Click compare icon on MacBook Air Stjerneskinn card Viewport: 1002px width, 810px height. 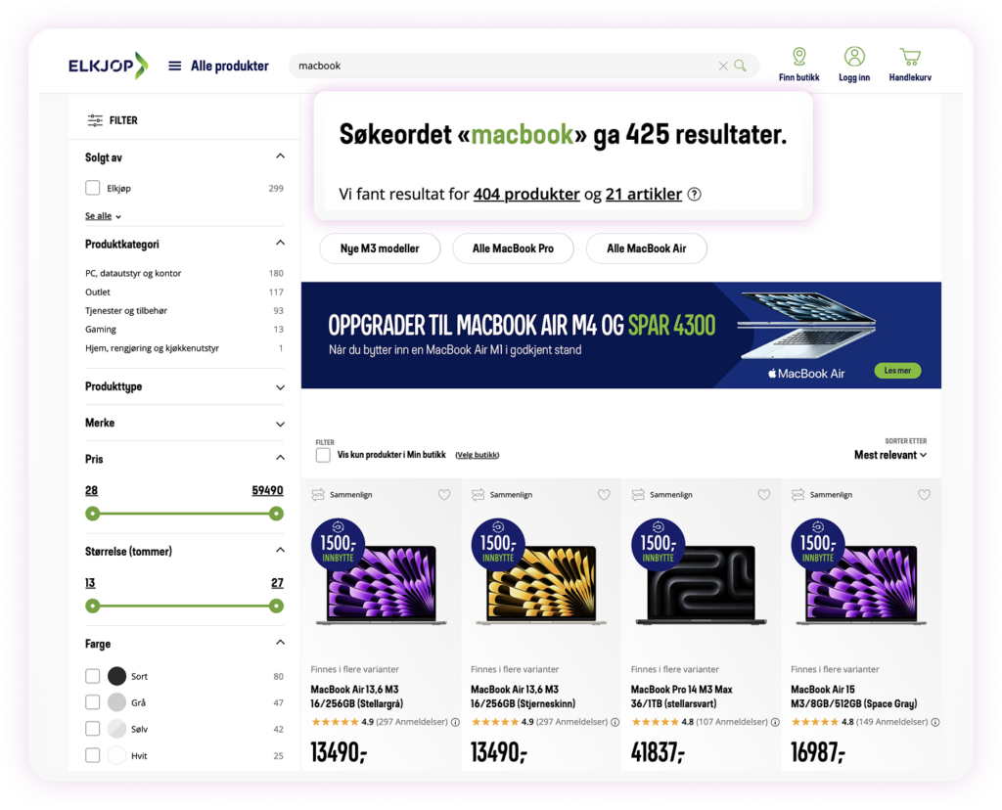tap(478, 494)
